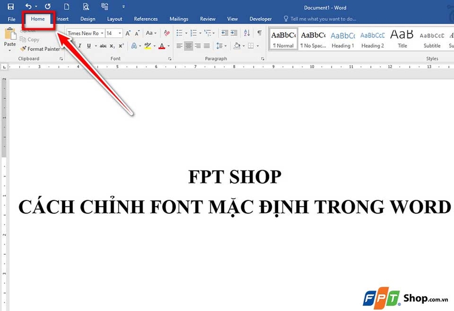
Task: Expand the bullet library dropdown arrow
Action: pyautogui.click(x=186, y=33)
